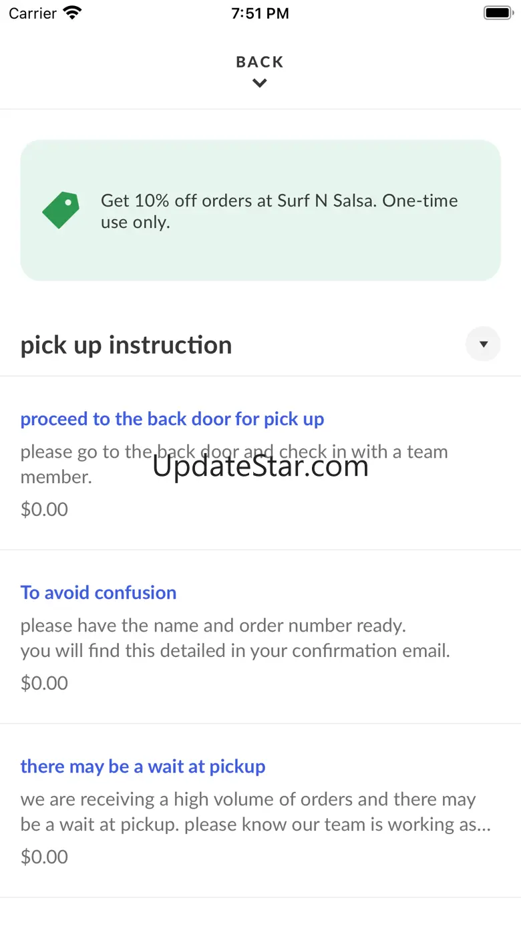This screenshot has height=927, width=521.
Task: Click the down chevron below BACK
Action: coord(260,84)
